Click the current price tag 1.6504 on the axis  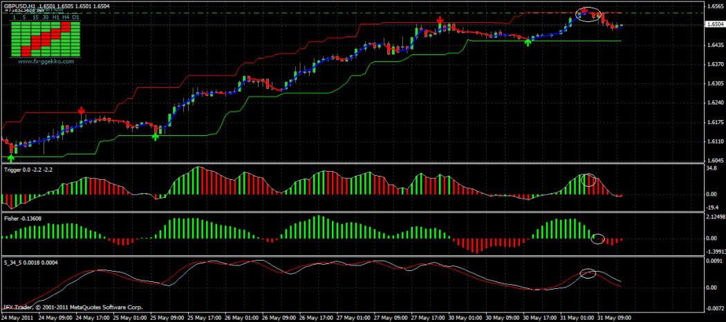[x=715, y=25]
